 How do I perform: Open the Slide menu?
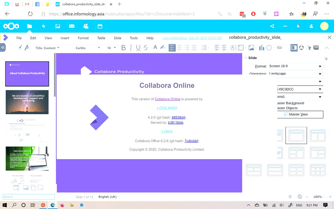tap(117, 38)
